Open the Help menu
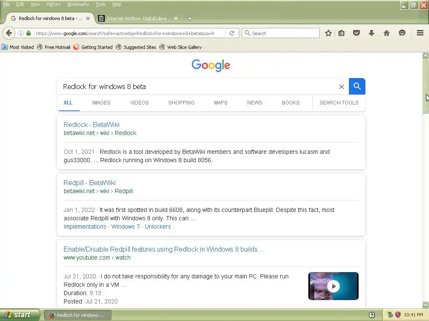The width and height of the screenshot is (429, 321). coord(117,4)
